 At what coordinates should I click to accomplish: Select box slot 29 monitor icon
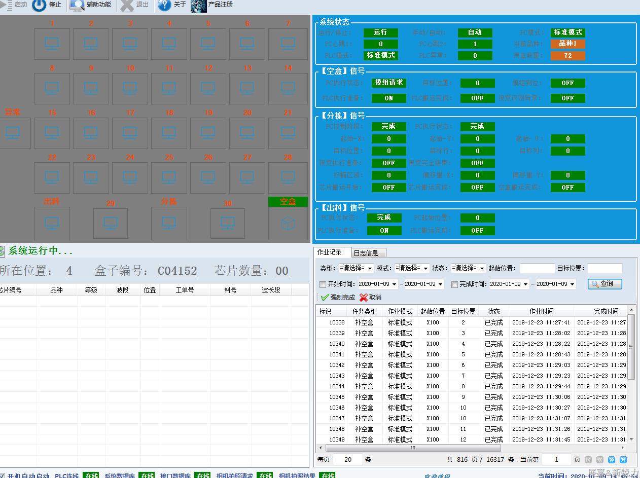[111, 223]
